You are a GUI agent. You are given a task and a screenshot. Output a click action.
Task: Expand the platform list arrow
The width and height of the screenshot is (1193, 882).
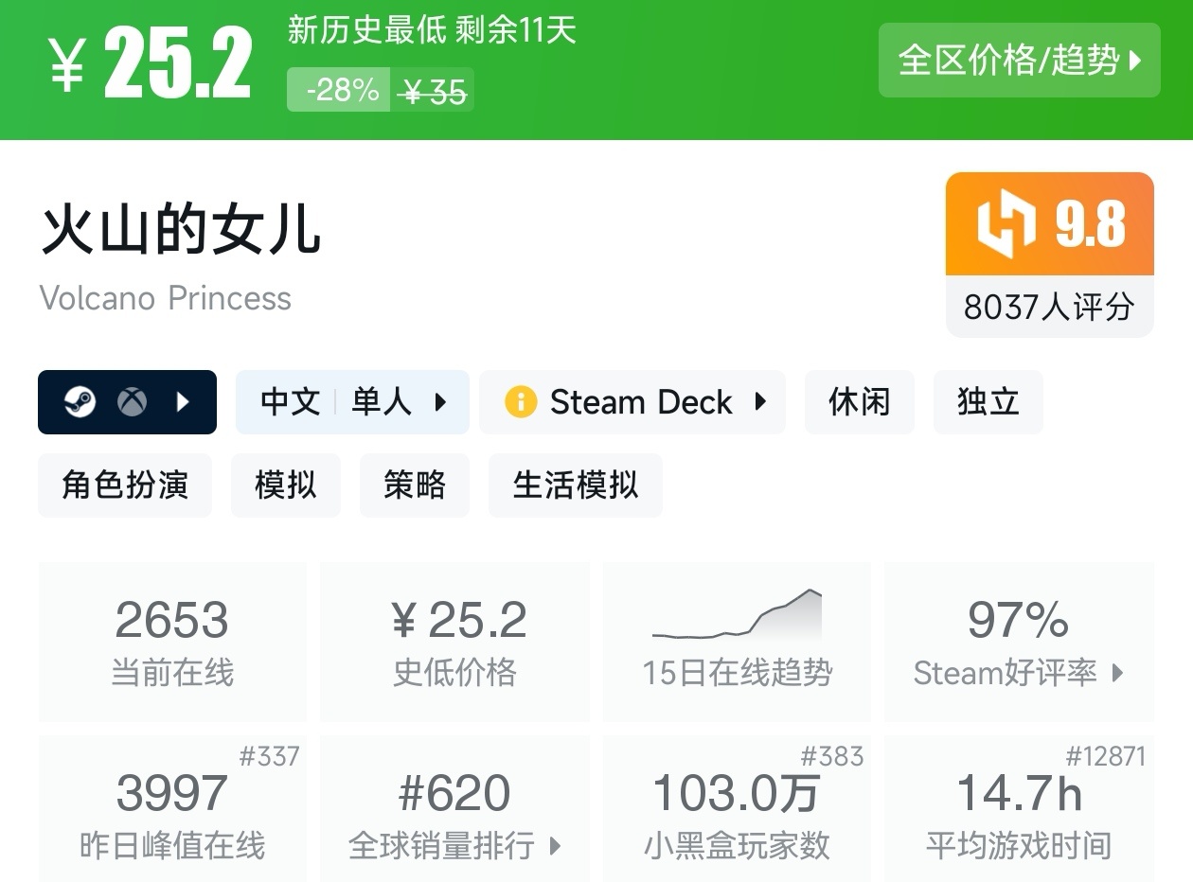coord(184,402)
